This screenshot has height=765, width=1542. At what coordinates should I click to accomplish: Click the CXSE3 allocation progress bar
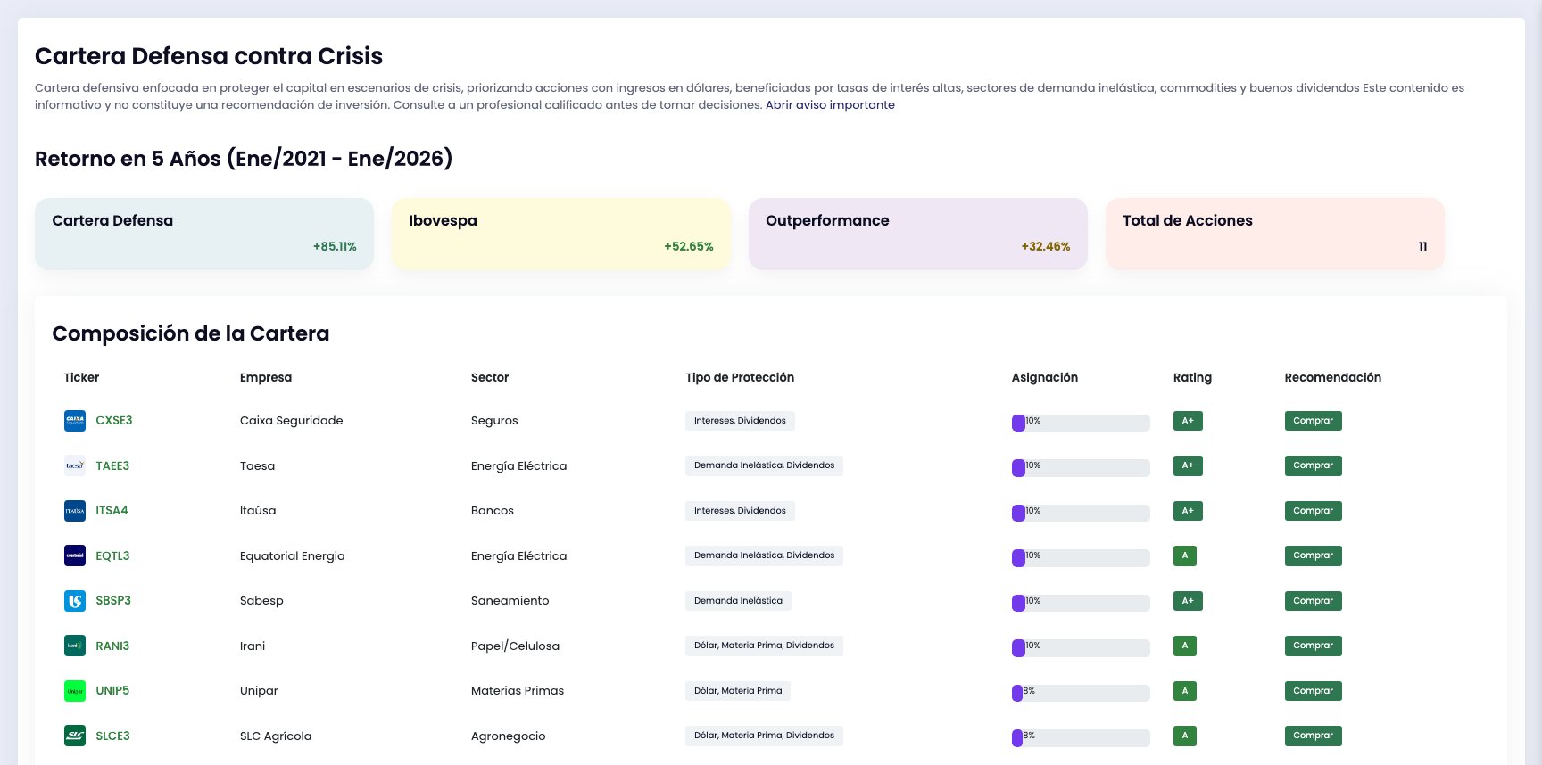tap(1081, 423)
